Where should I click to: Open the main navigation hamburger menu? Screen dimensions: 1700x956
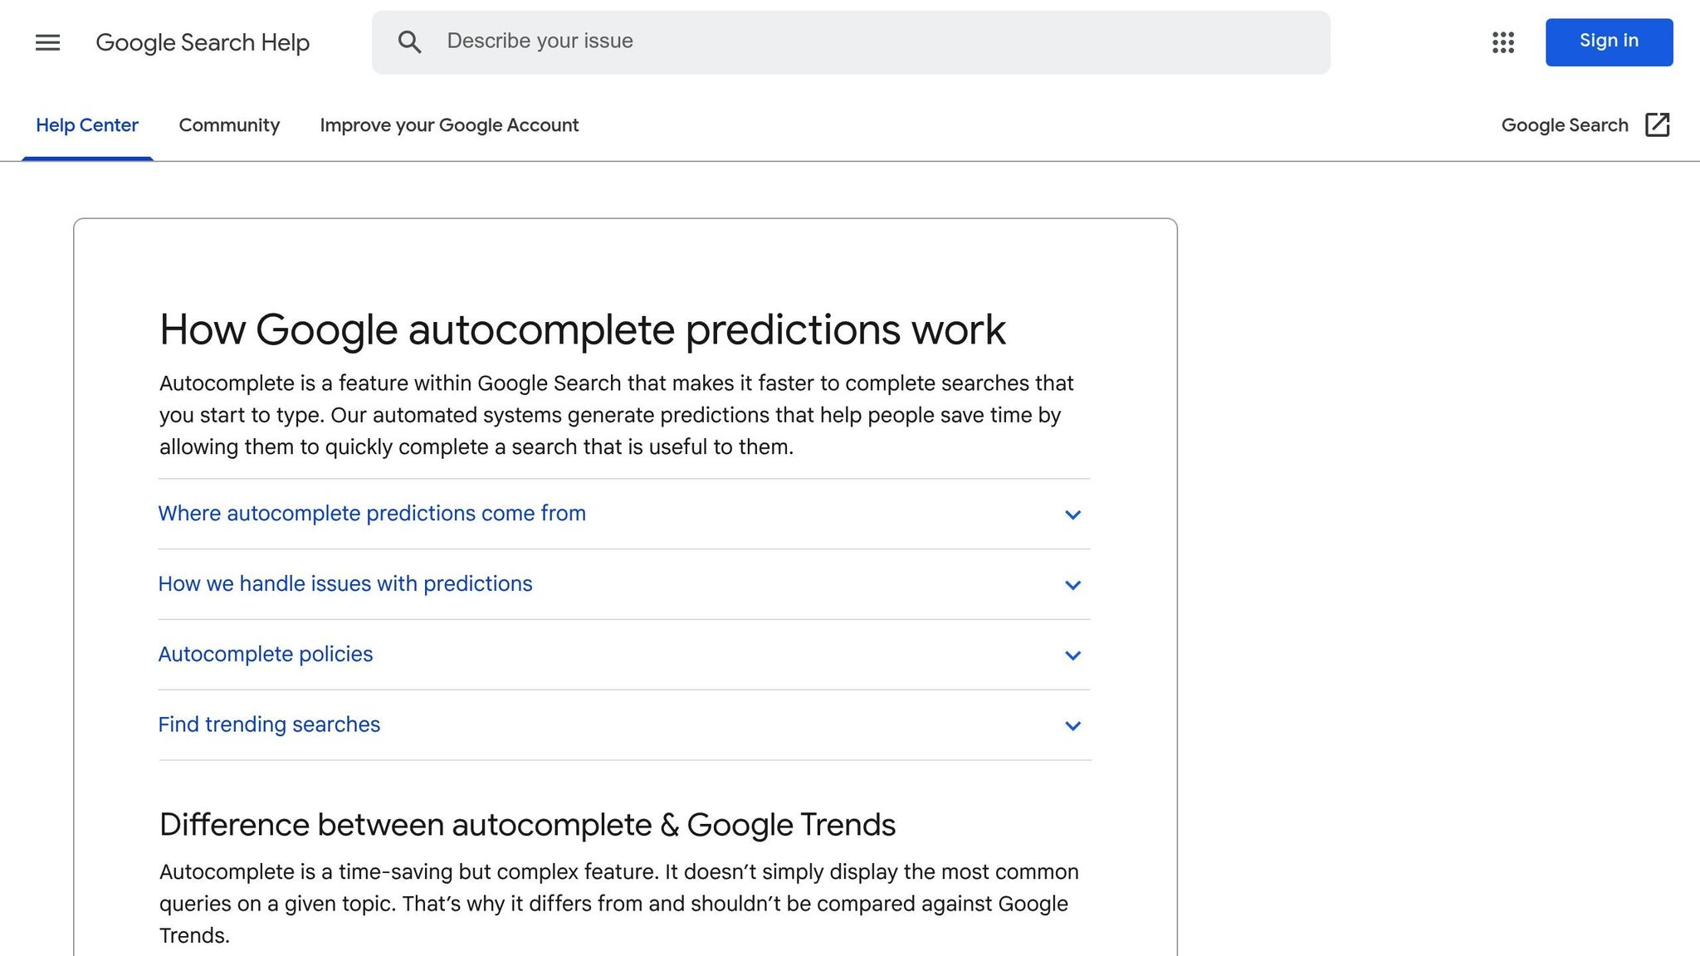[47, 42]
